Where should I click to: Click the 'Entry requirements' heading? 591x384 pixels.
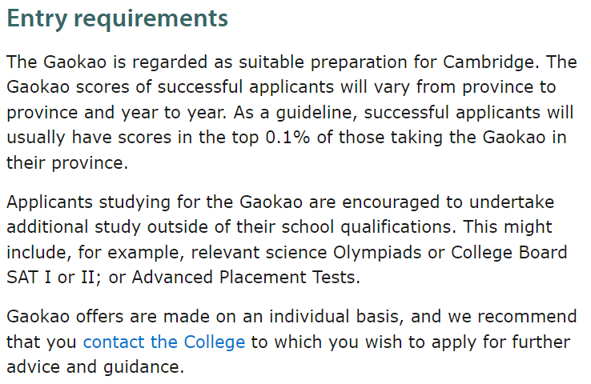point(117,18)
